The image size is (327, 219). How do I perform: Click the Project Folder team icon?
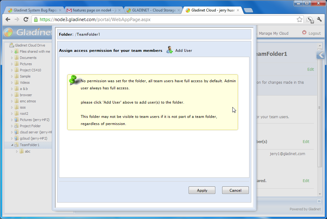click(x=16, y=126)
